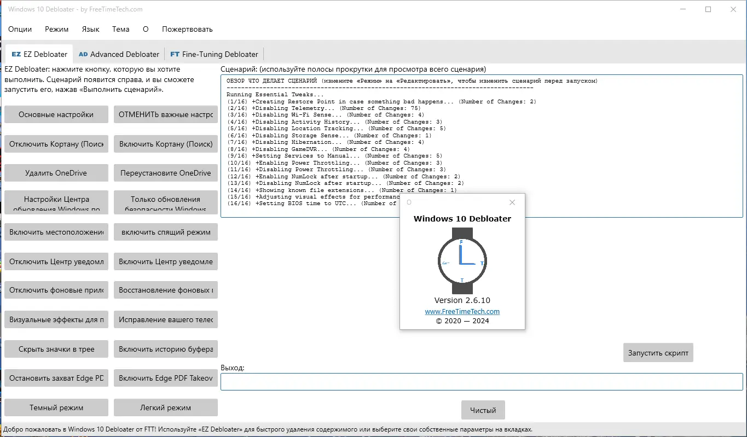The width and height of the screenshot is (747, 437).
Task: Click the ОТМЕНИТЬ важные настройки button
Action: [x=166, y=115]
